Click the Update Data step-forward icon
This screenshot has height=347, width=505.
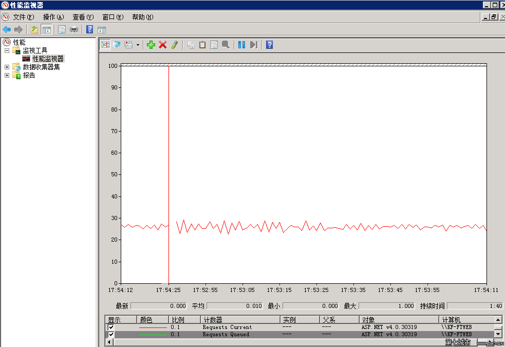tap(253, 45)
